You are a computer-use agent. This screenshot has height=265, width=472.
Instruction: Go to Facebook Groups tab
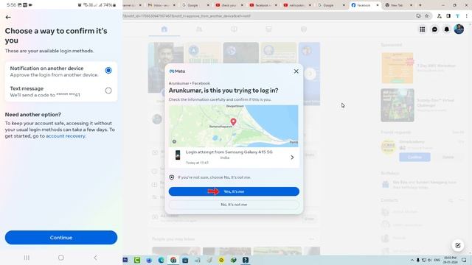[304, 29]
